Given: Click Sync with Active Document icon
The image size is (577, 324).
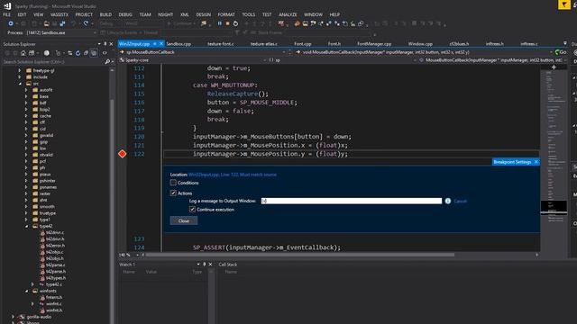Looking at the screenshot, I should point(69,53).
